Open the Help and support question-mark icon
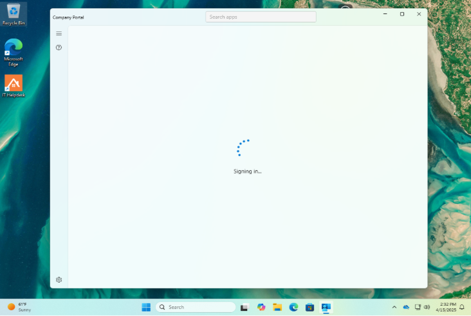The width and height of the screenshot is (471, 316). [59, 48]
